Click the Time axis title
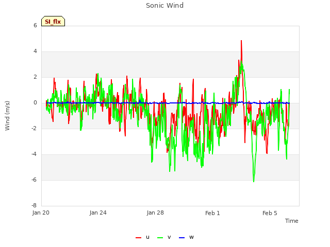This screenshot has width=330, height=247. pos(291,221)
